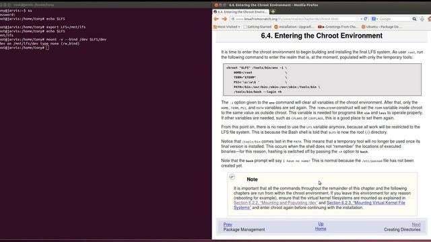The width and height of the screenshot is (431, 242).
Task: Go forward with Firefox forward arrow
Action: pos(224,19)
